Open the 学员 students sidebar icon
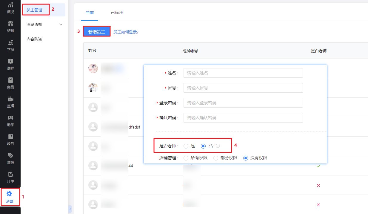This screenshot has height=214, width=368. click(10, 43)
